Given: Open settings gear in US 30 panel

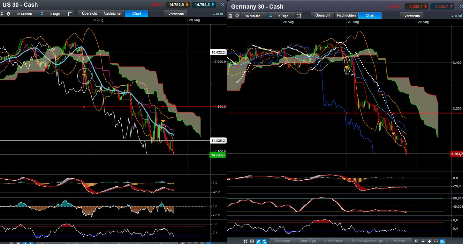Looking at the screenshot, I should pos(9,14).
